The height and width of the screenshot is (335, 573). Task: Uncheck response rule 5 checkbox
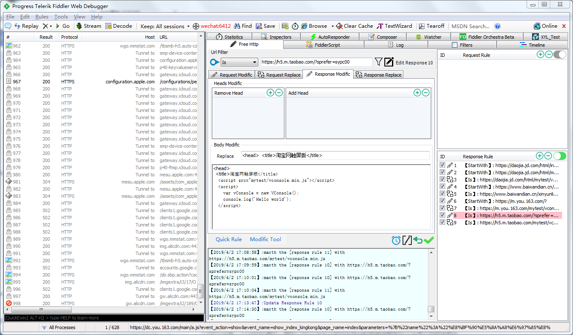(442, 194)
